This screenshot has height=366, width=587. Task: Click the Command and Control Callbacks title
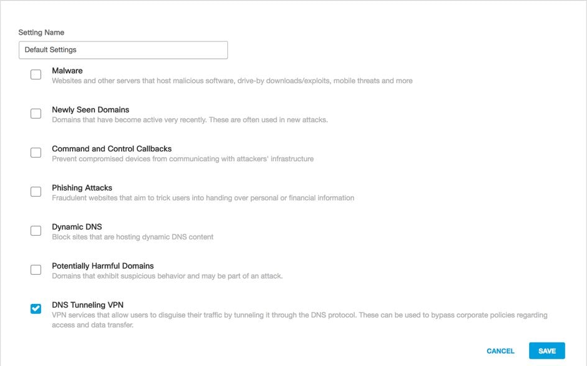click(112, 149)
